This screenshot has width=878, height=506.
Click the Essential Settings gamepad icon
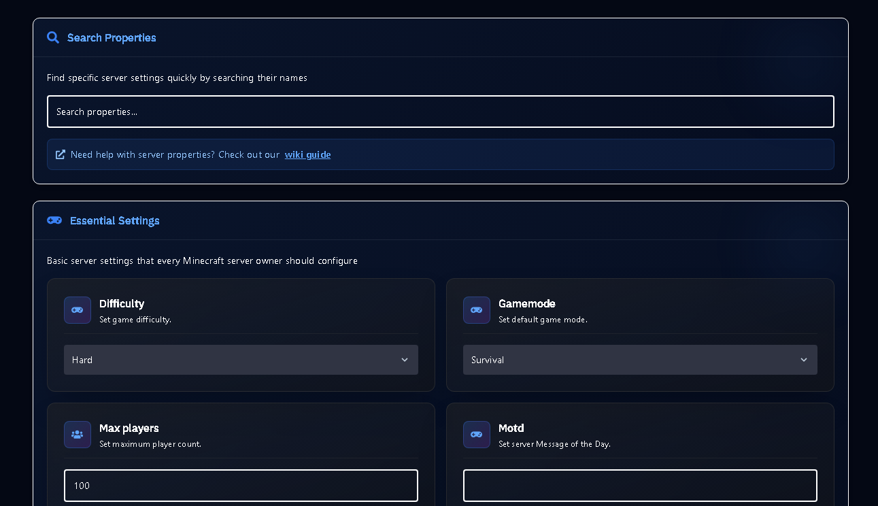[54, 220]
